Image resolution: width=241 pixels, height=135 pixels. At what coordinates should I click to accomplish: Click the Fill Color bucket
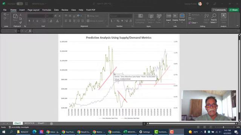pos(51,21)
